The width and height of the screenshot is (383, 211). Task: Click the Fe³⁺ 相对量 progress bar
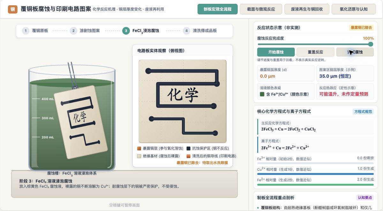tap(315, 163)
